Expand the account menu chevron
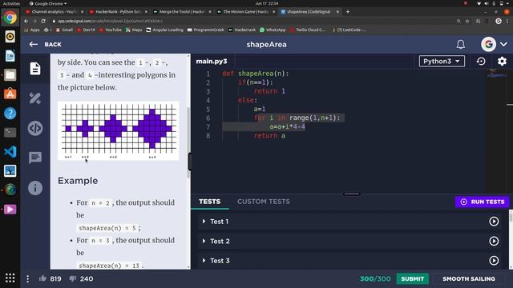This screenshot has width=513, height=288. click(503, 44)
